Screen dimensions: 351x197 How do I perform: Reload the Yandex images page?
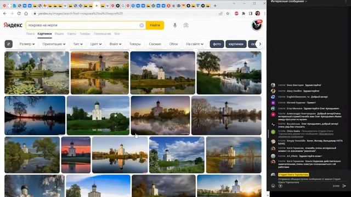click(x=19, y=13)
